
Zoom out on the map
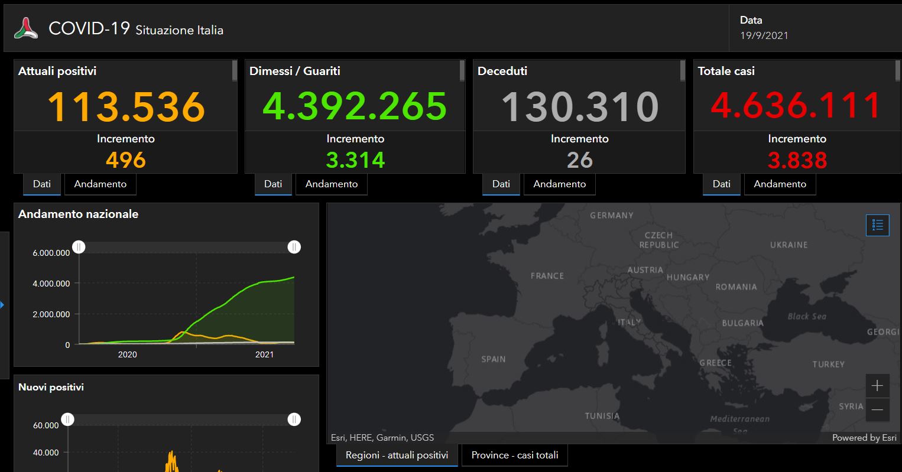[x=877, y=409]
